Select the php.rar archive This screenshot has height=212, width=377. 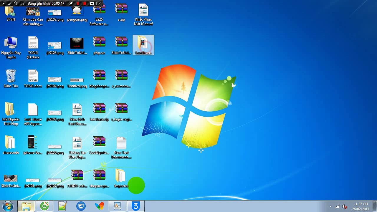99,46
